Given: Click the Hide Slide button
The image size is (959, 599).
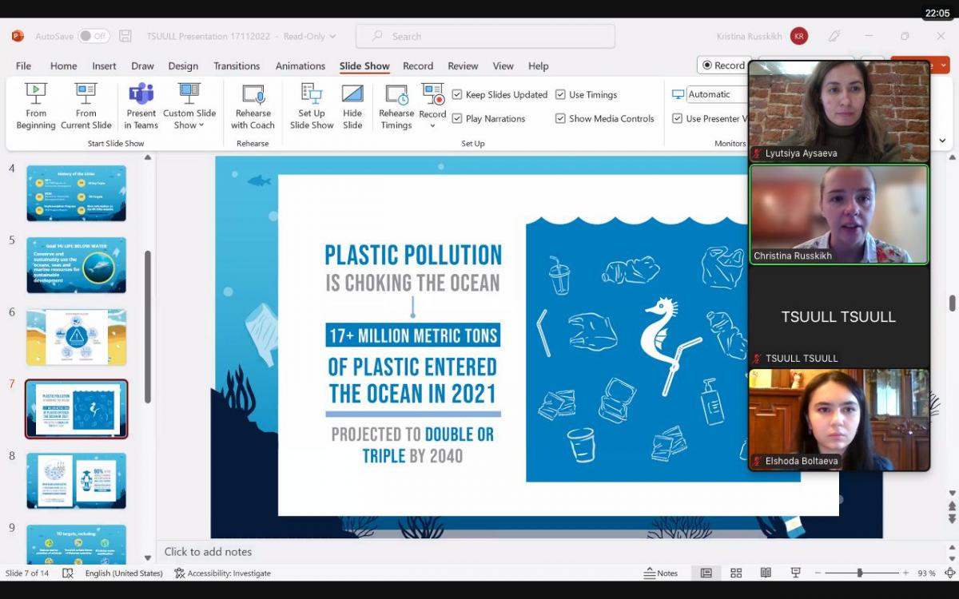Looking at the screenshot, I should pos(352,105).
